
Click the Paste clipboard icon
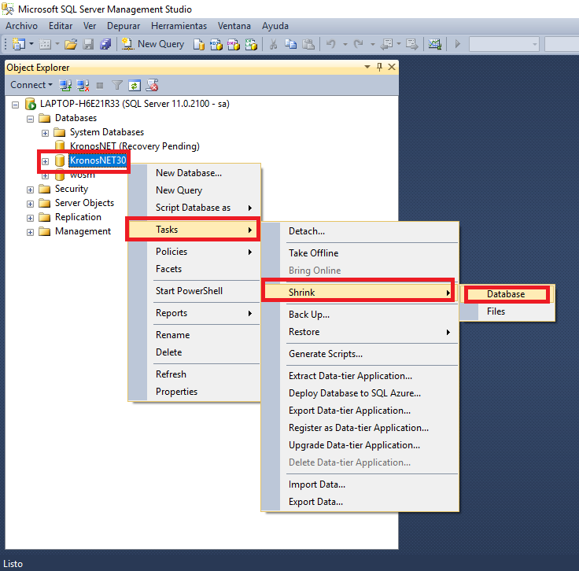point(308,44)
